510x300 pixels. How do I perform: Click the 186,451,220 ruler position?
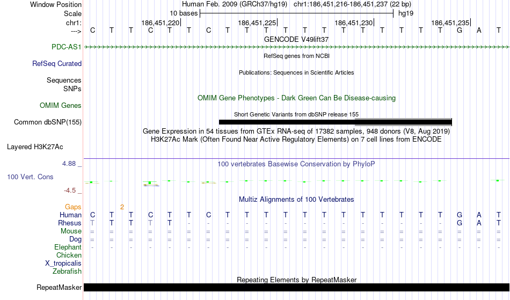(161, 23)
